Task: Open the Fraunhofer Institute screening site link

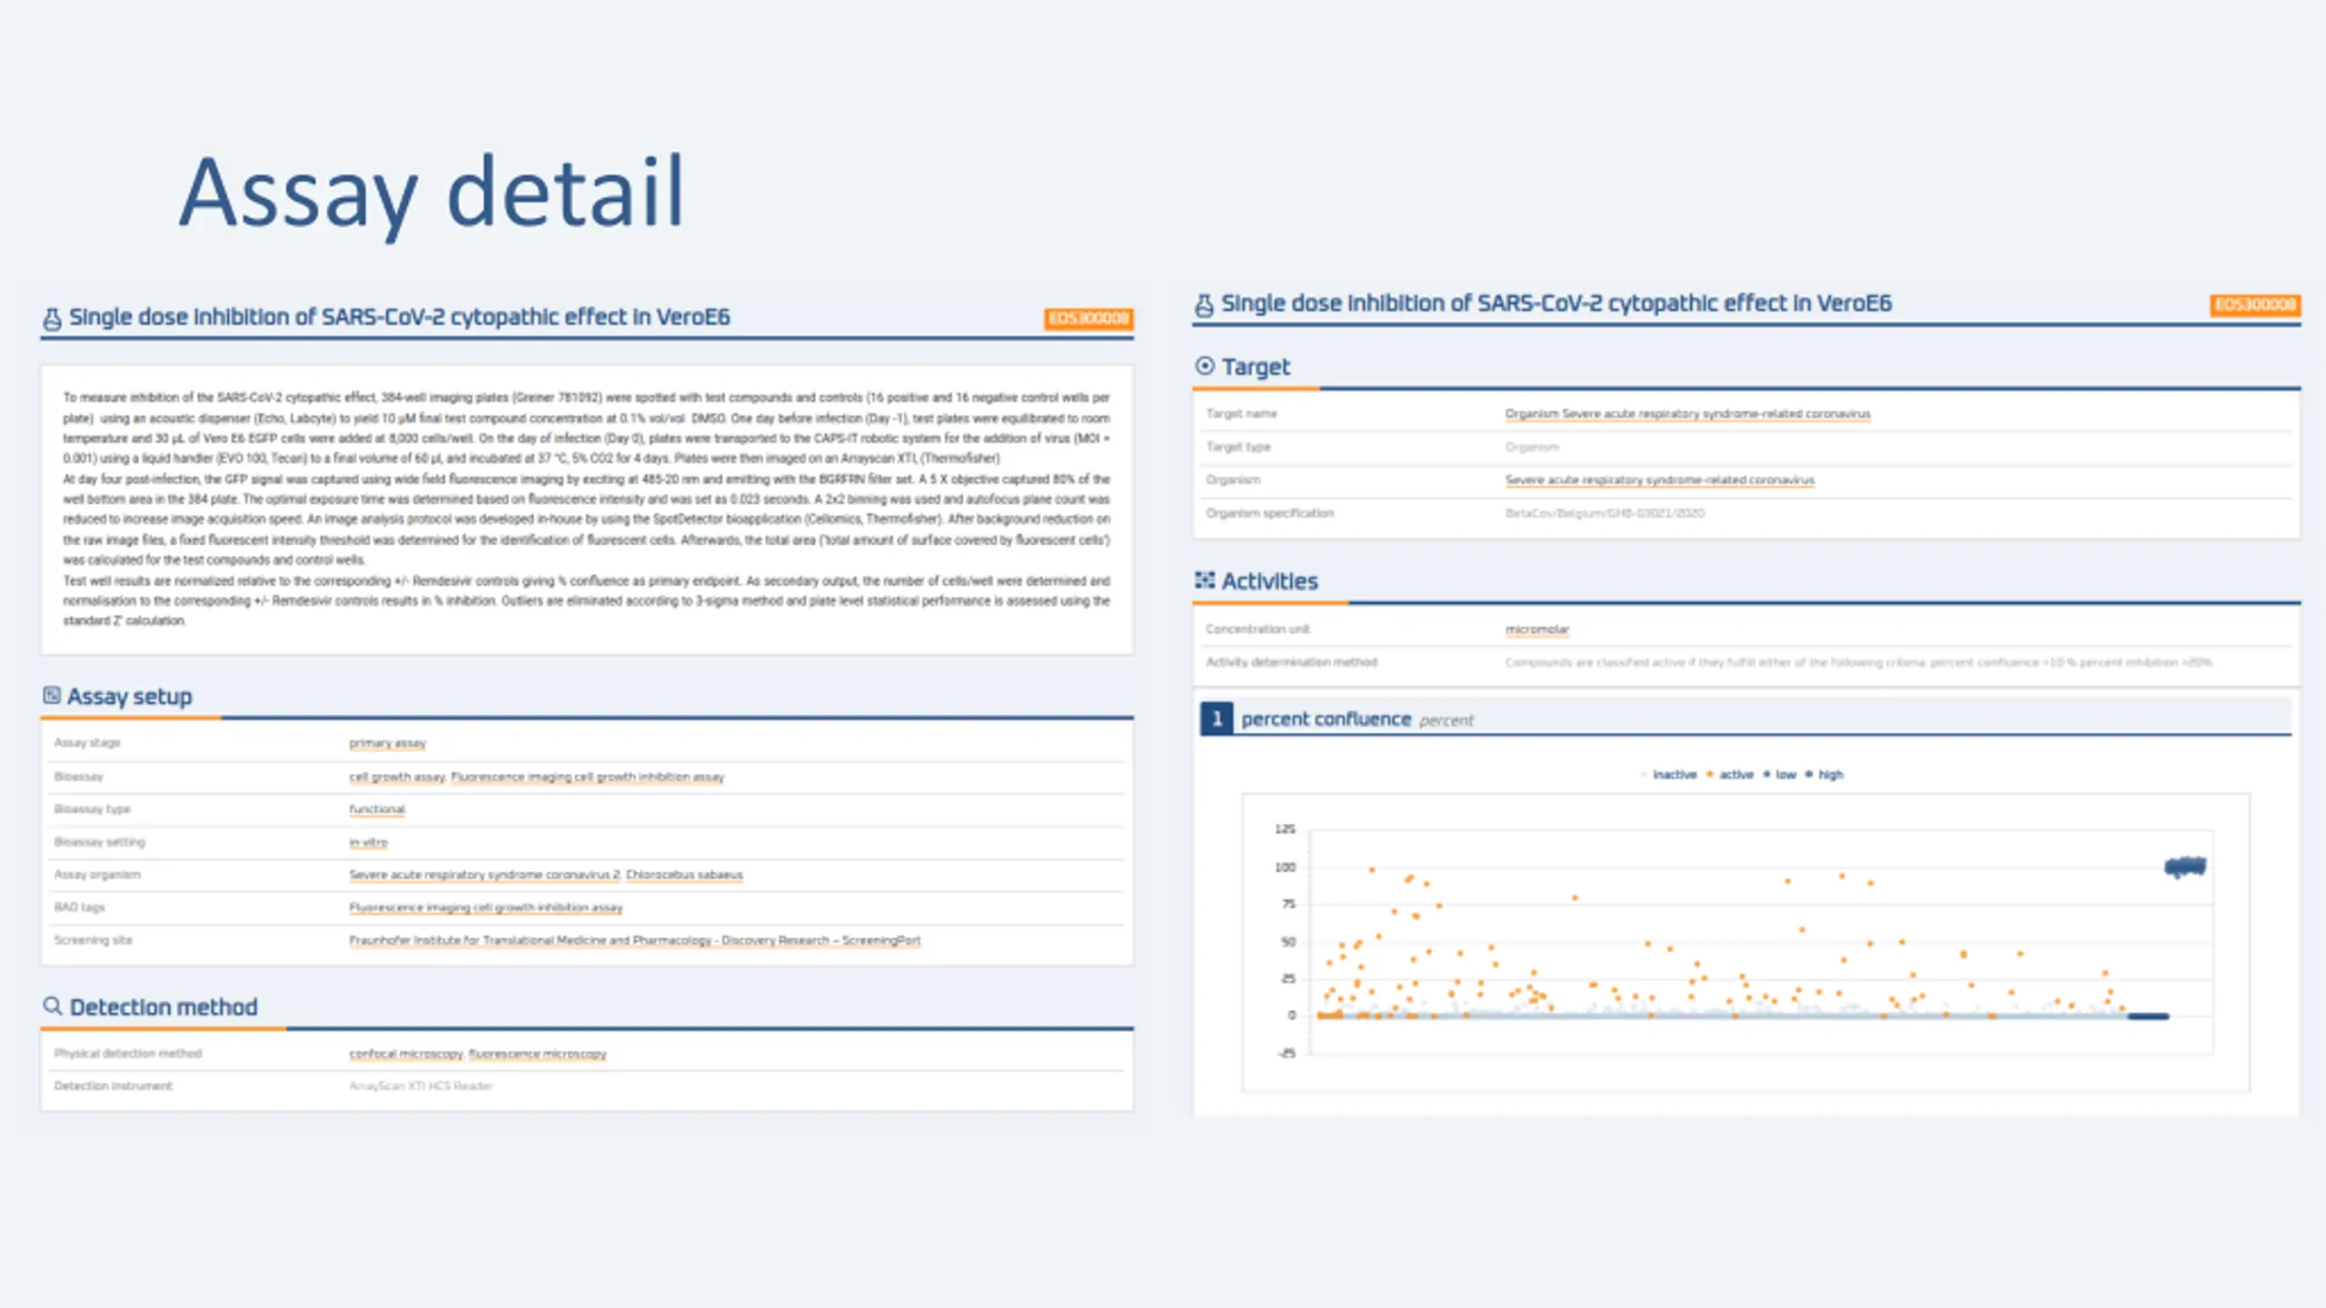Action: click(x=634, y=940)
